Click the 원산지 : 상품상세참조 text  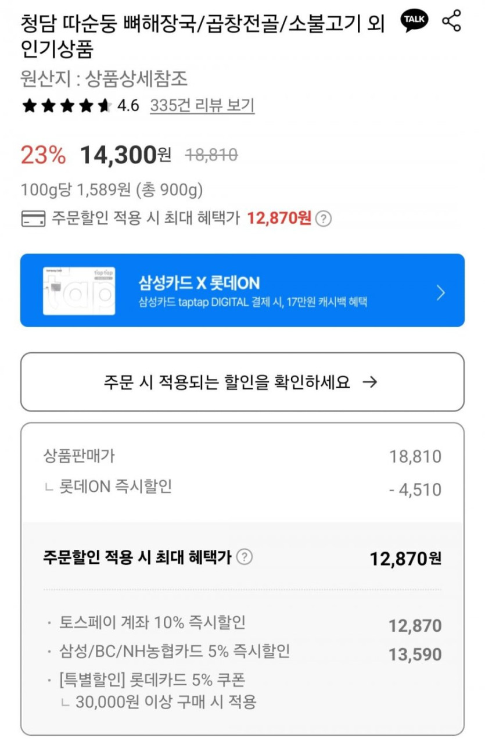tap(105, 79)
